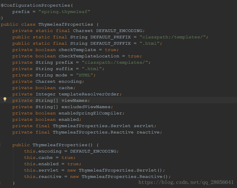Click this.cache assignment in constructor
Image resolution: width=237 pixels, height=188 pixels.
[x=50, y=158]
